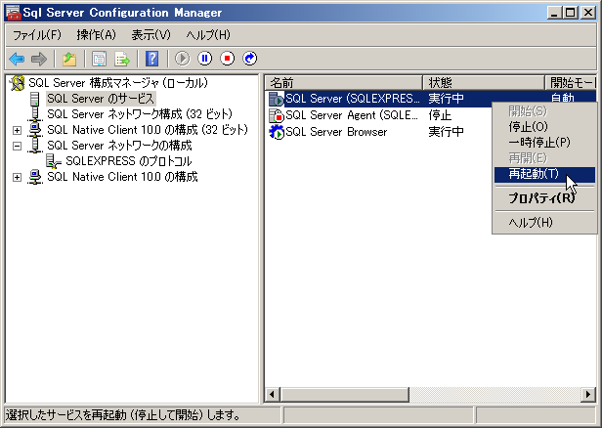This screenshot has width=602, height=428.
Task: Select SQL Server ネットワーク構成 (32 ビット)
Action: [x=140, y=114]
